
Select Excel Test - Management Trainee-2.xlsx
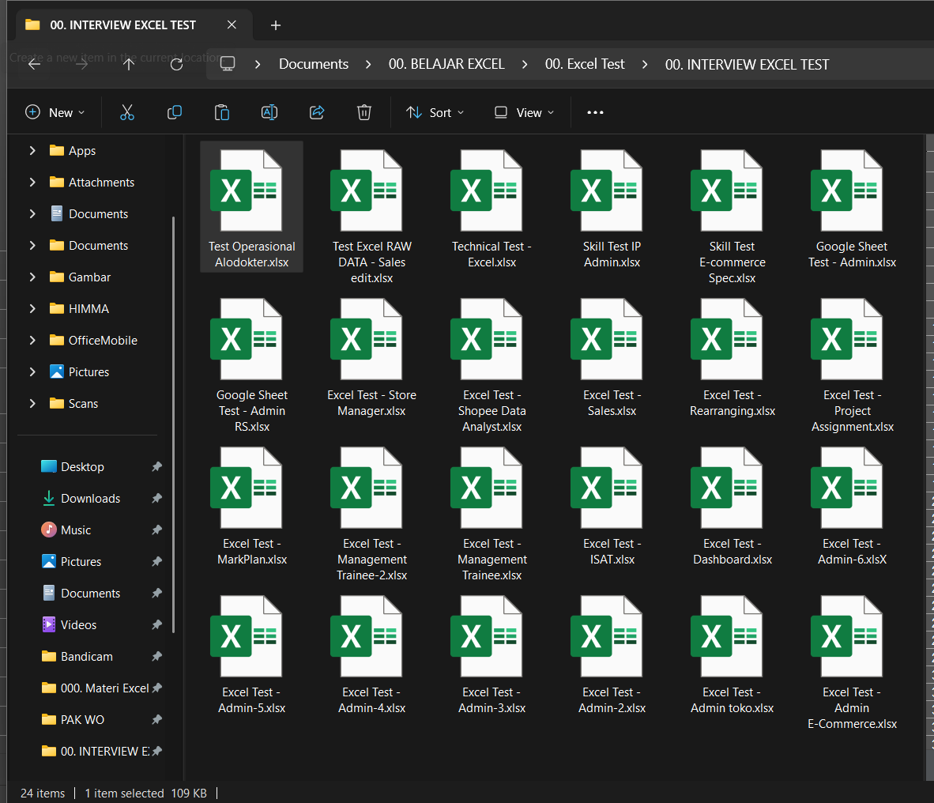371,511
